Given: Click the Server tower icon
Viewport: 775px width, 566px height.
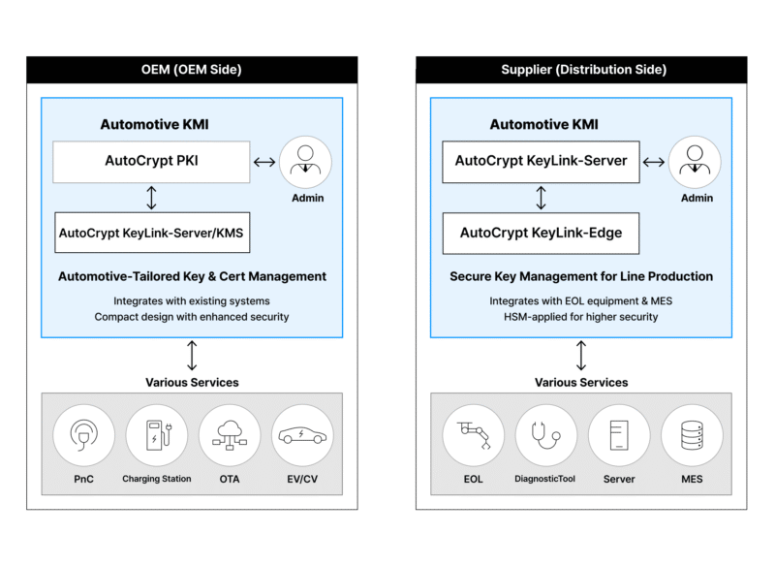Looking at the screenshot, I should pyautogui.click(x=619, y=435).
